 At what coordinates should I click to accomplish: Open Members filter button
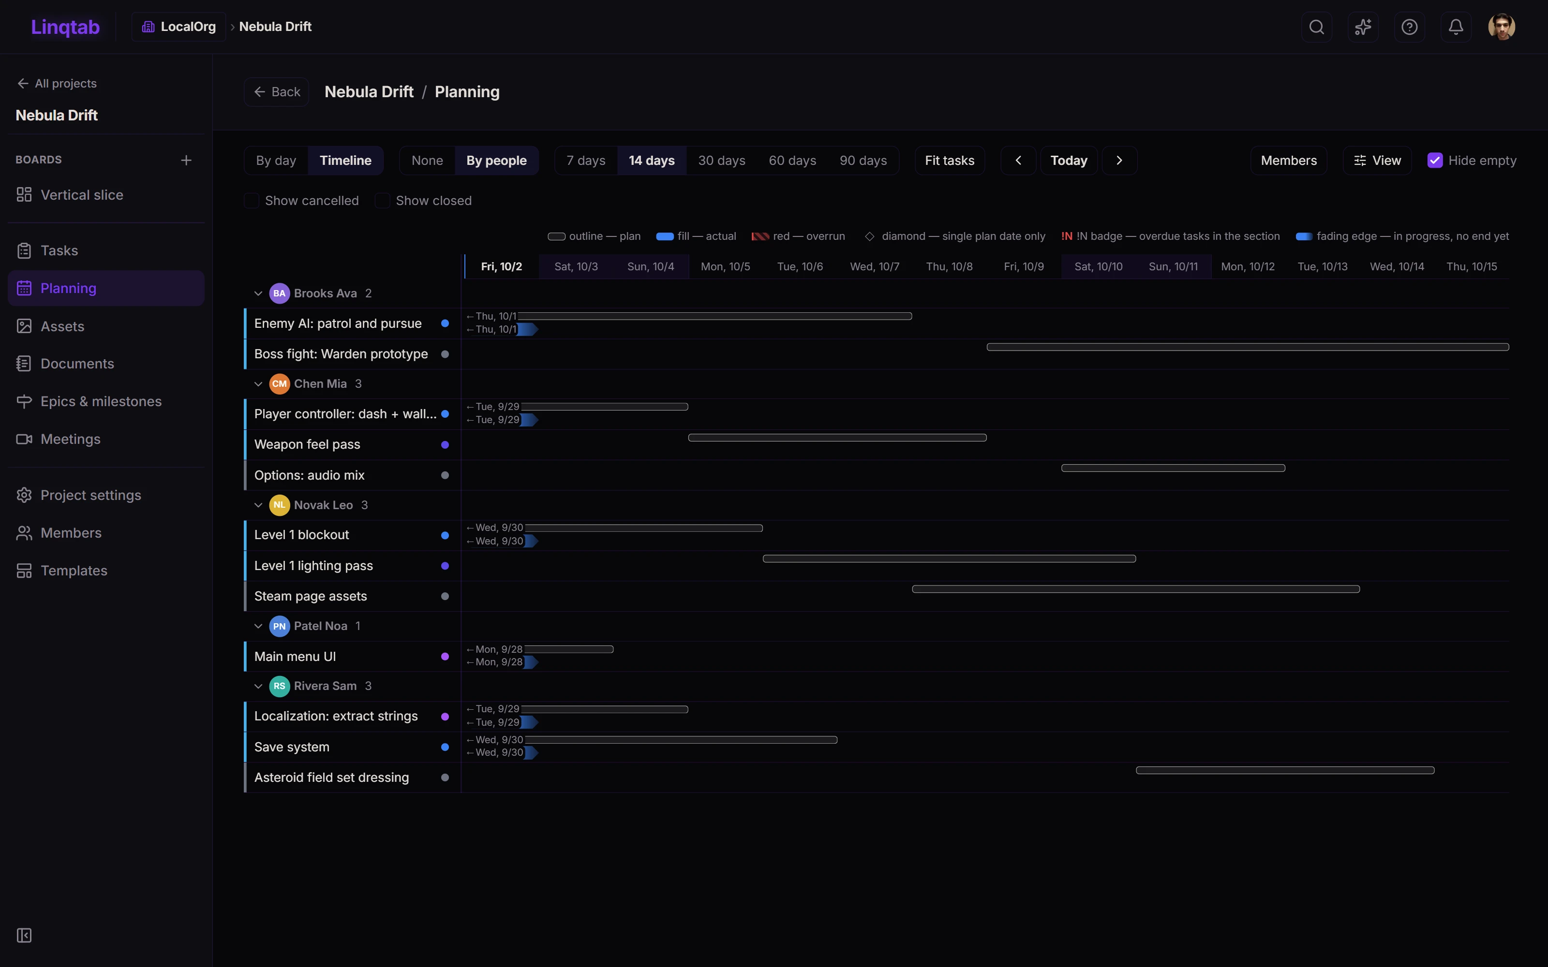tap(1289, 161)
